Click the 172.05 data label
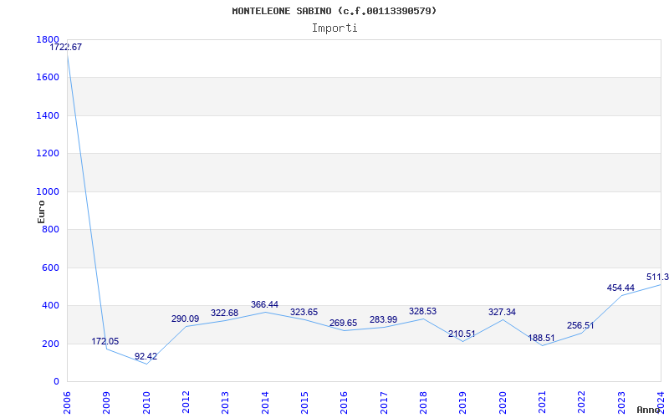Viewport: 669px width, 418px height. [105, 342]
